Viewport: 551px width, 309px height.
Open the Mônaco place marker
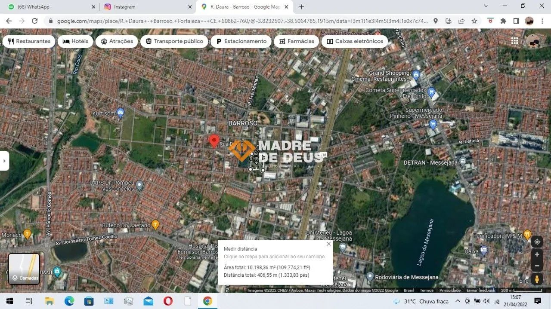click(27, 234)
